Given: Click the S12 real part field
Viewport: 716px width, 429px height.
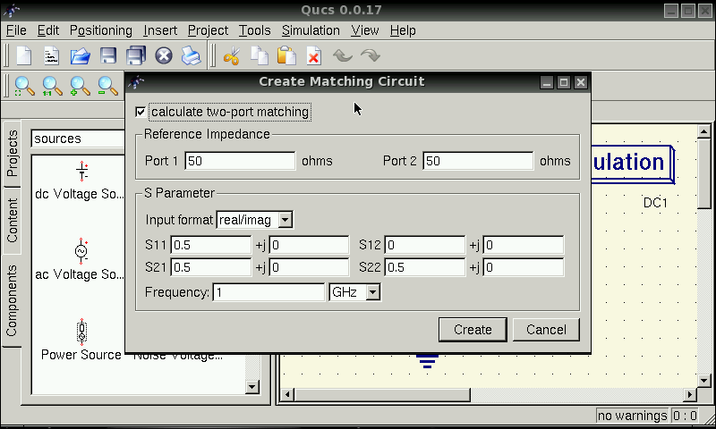Looking at the screenshot, I should tap(424, 245).
